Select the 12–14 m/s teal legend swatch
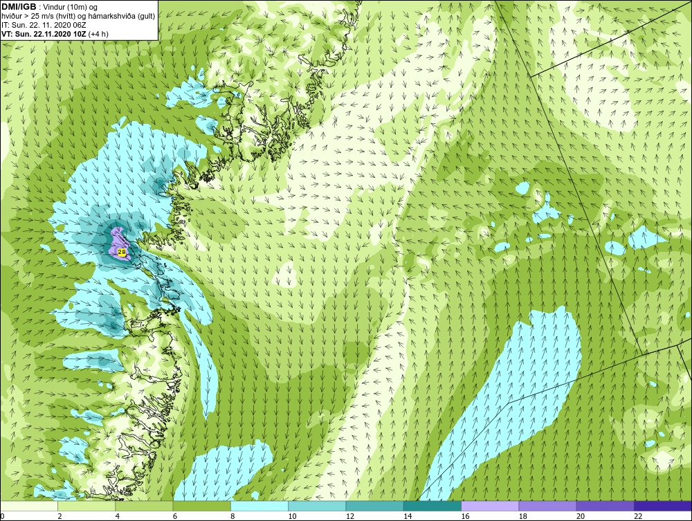 click(374, 506)
